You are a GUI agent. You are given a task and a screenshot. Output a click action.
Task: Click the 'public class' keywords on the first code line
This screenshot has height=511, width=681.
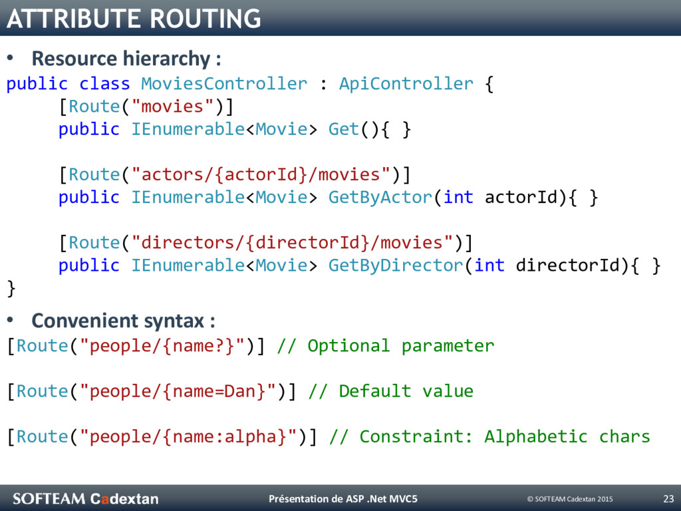point(68,84)
